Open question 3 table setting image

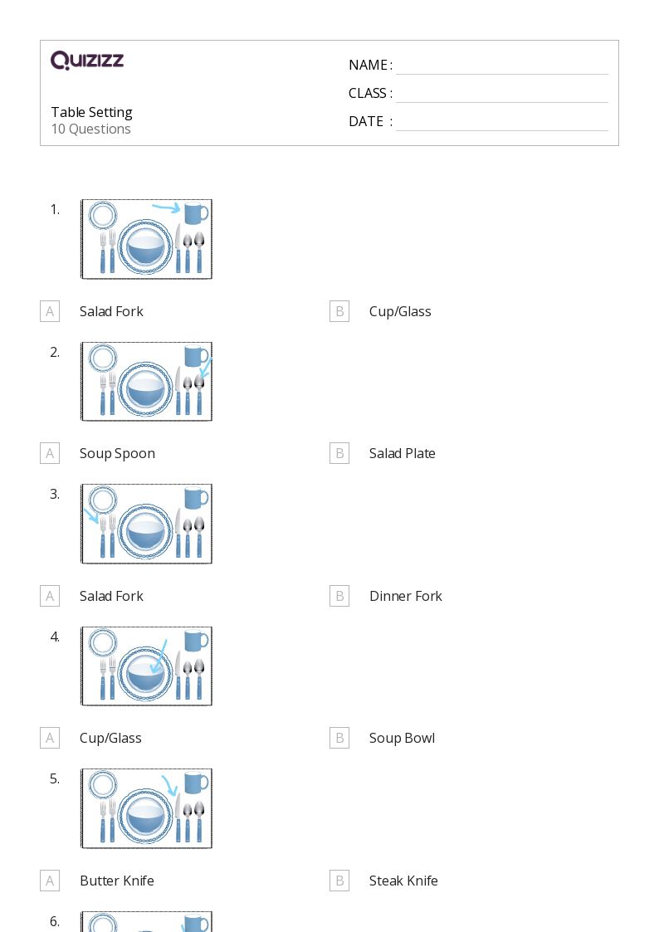(x=146, y=524)
